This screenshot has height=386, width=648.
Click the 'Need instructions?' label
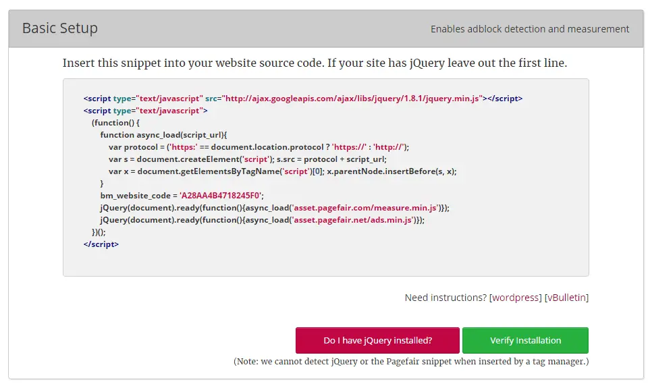coord(446,298)
